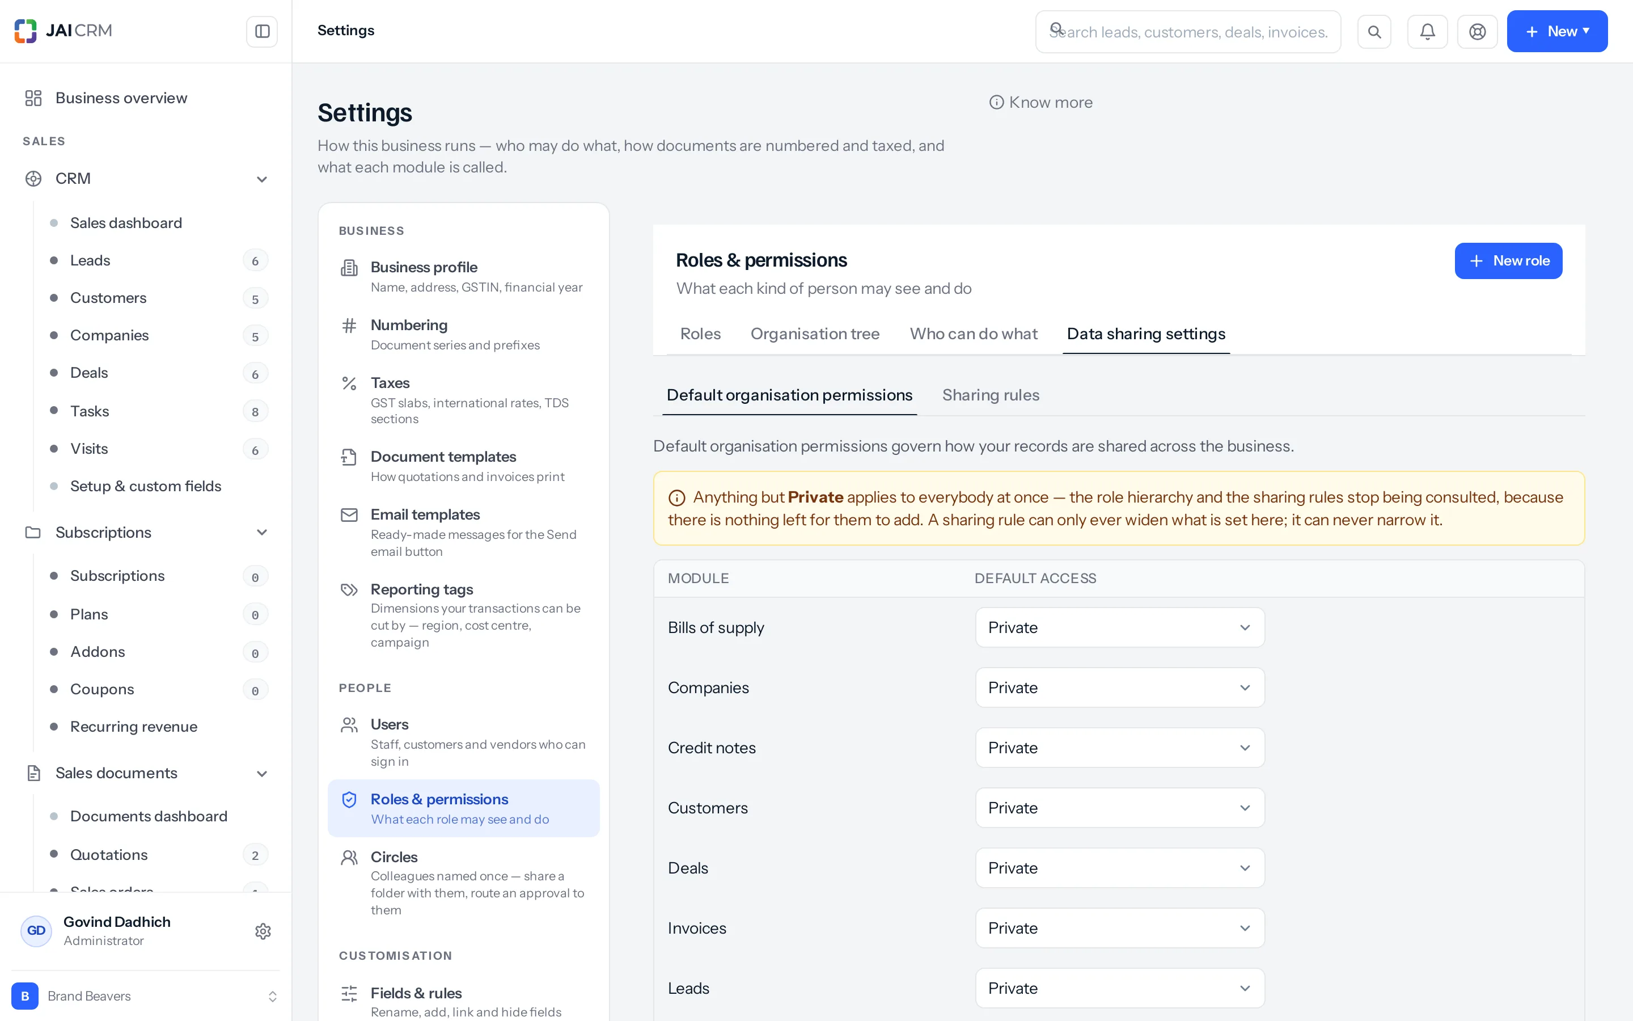Open Credit notes access dropdown

(1119, 748)
